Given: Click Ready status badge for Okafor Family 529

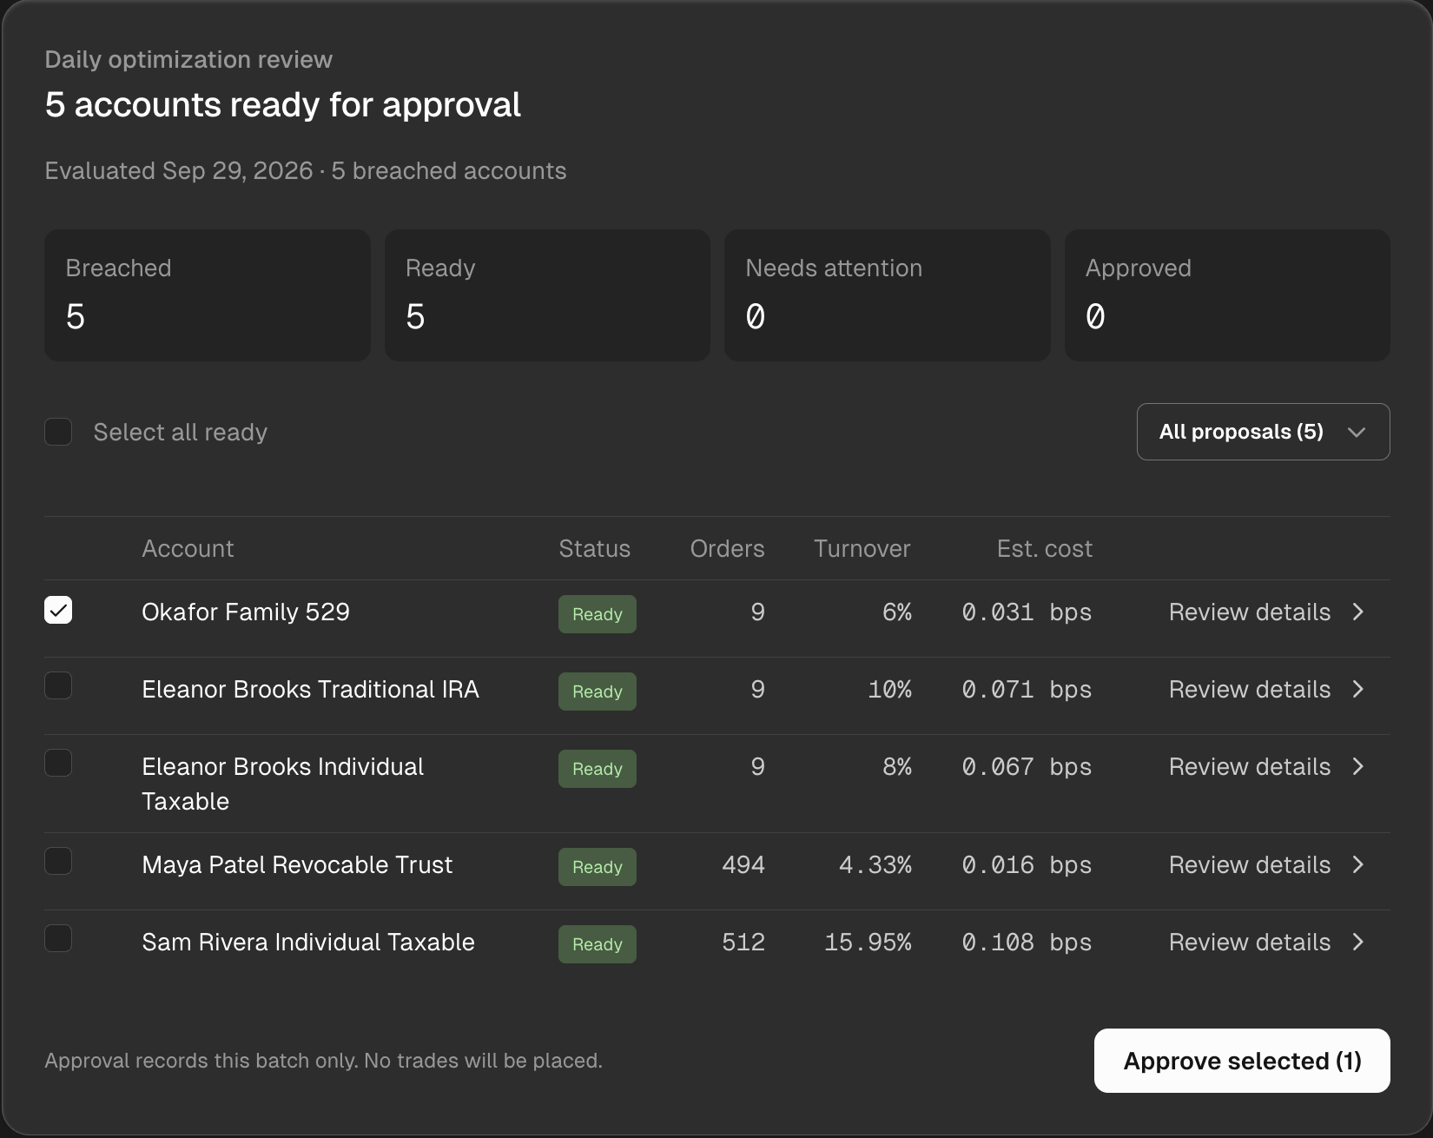Looking at the screenshot, I should click(x=598, y=614).
